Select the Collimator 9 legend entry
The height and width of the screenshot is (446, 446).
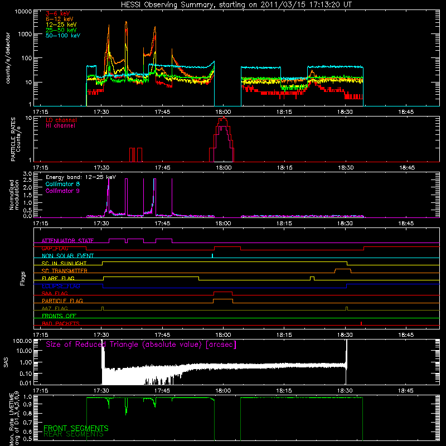[x=62, y=191]
